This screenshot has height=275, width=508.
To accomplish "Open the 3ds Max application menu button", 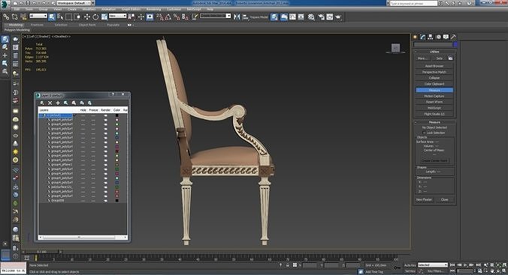I will [x=5, y=4].
